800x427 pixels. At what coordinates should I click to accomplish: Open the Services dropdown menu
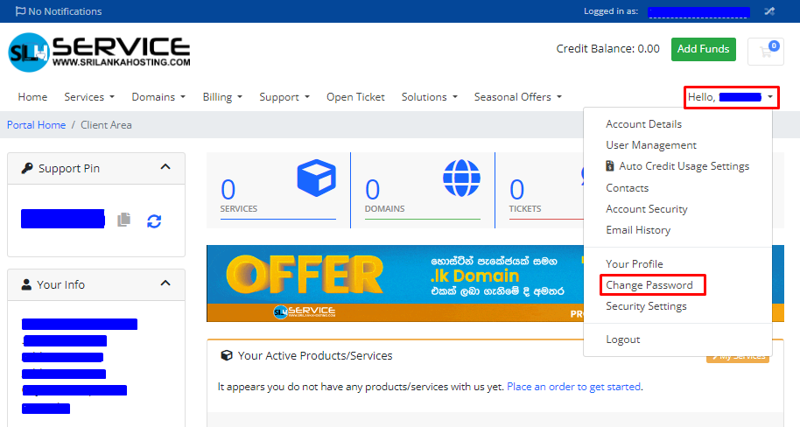coord(89,97)
